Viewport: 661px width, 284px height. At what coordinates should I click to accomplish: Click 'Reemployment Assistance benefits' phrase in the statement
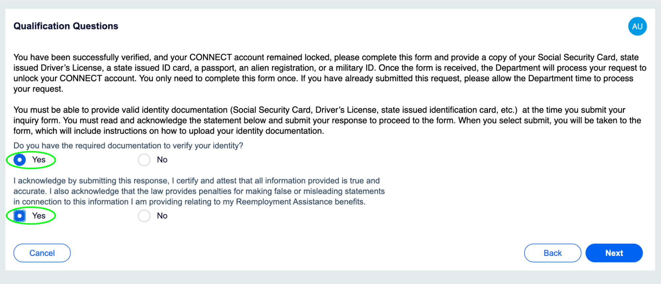point(300,202)
